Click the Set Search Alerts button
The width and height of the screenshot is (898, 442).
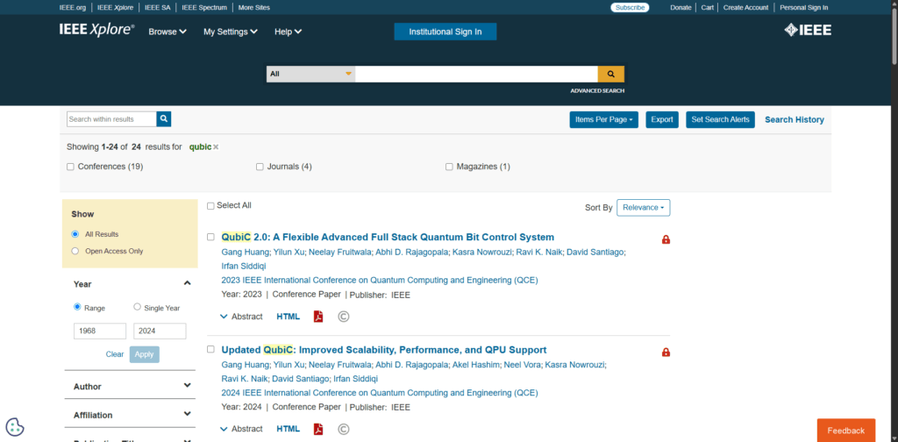pos(721,119)
